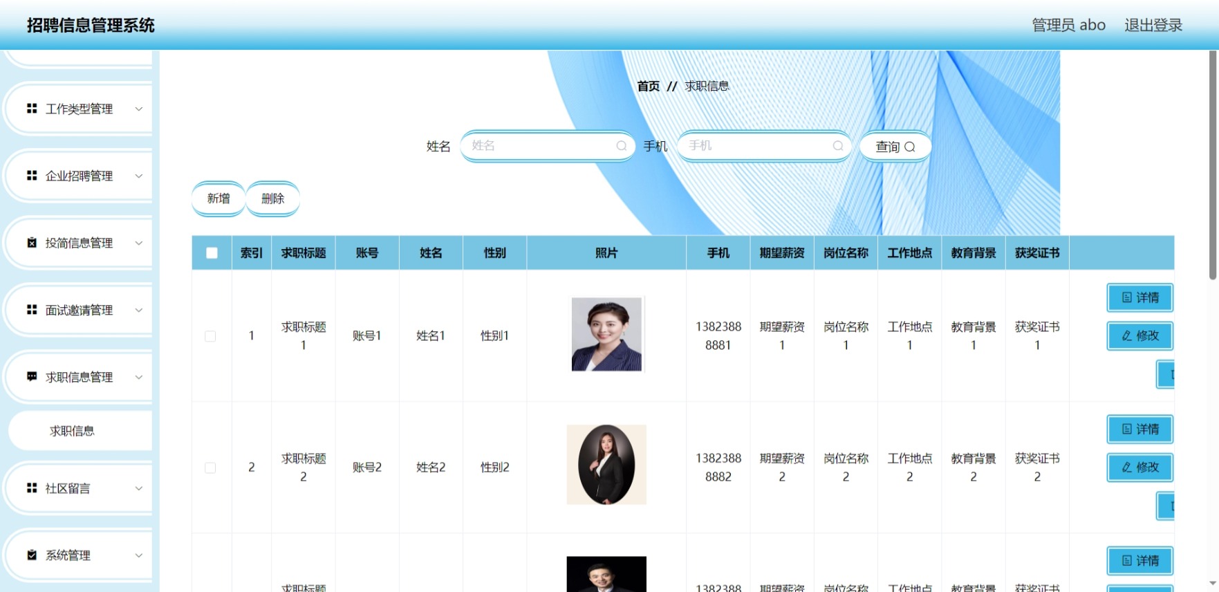The width and height of the screenshot is (1219, 592).
Task: Click 修改 for row 姓名1
Action: [x=1139, y=335]
